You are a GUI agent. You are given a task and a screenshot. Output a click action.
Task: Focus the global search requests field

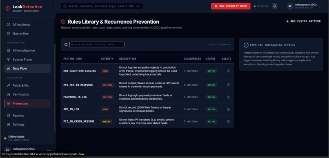[102, 6]
